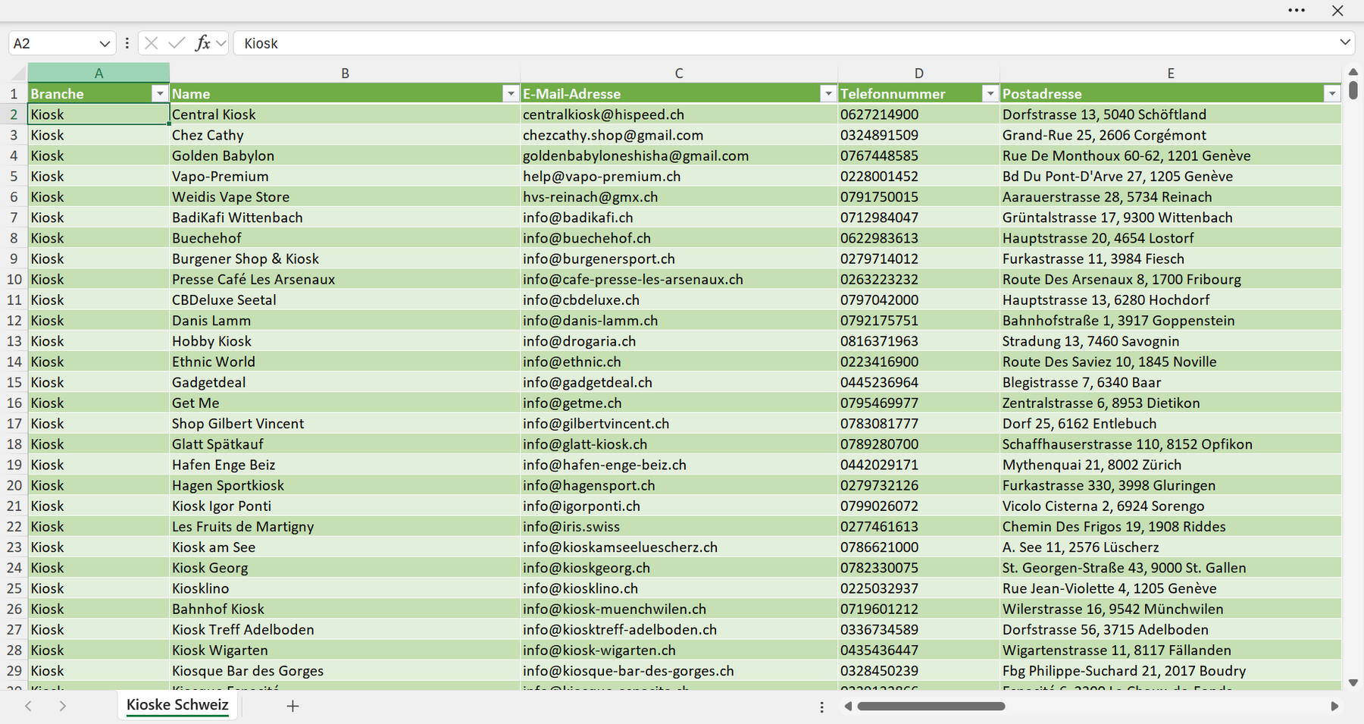Click vertical scrollbar down arrow
Viewport: 1364px width, 724px height.
[1353, 682]
